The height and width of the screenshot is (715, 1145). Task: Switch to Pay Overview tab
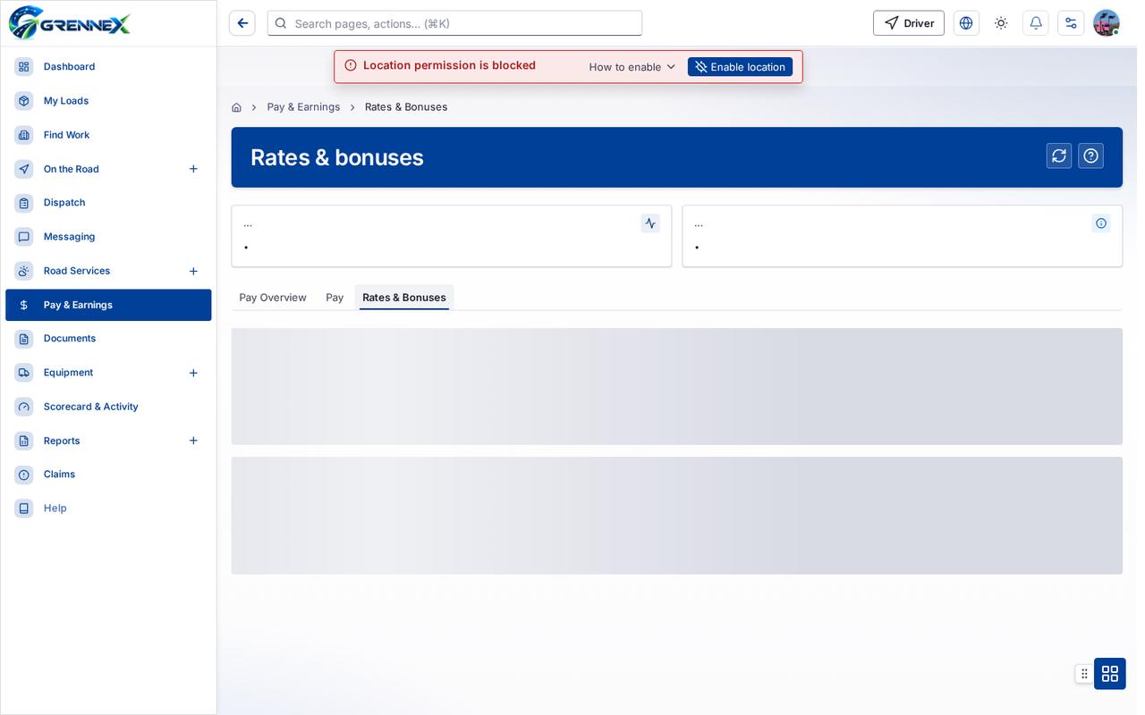point(273,298)
